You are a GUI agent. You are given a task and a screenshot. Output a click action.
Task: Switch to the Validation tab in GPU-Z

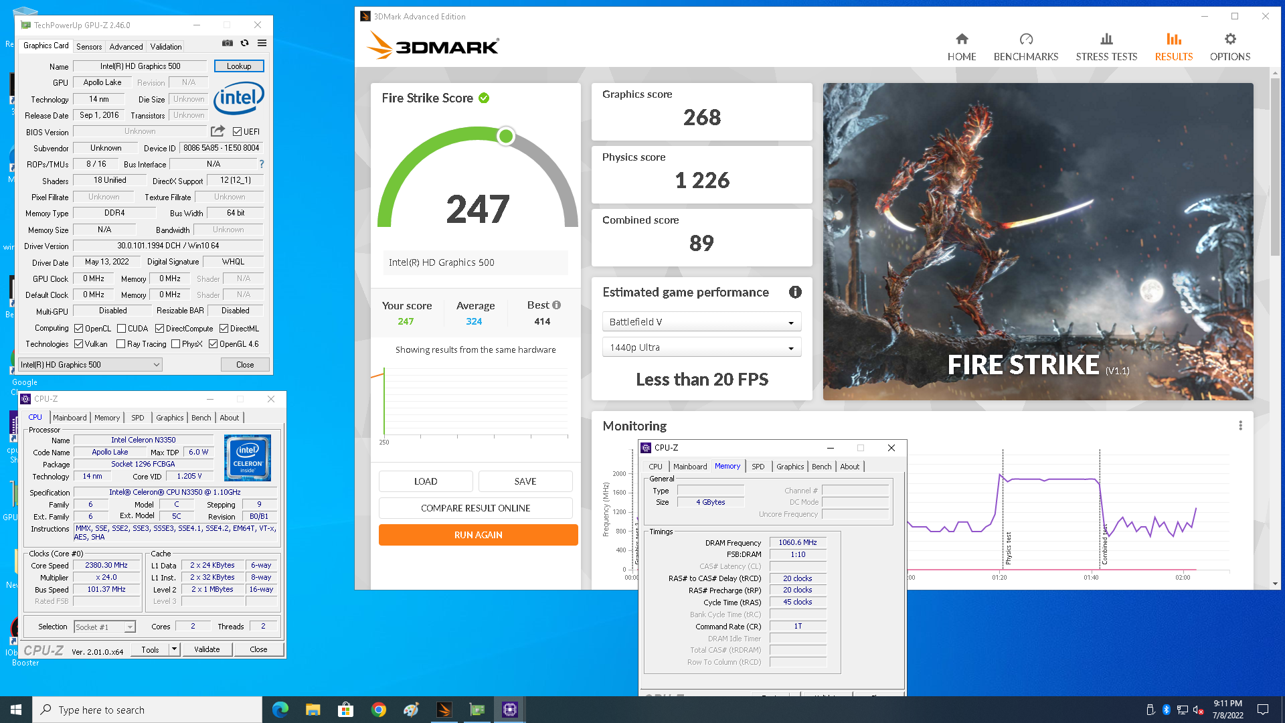165,47
